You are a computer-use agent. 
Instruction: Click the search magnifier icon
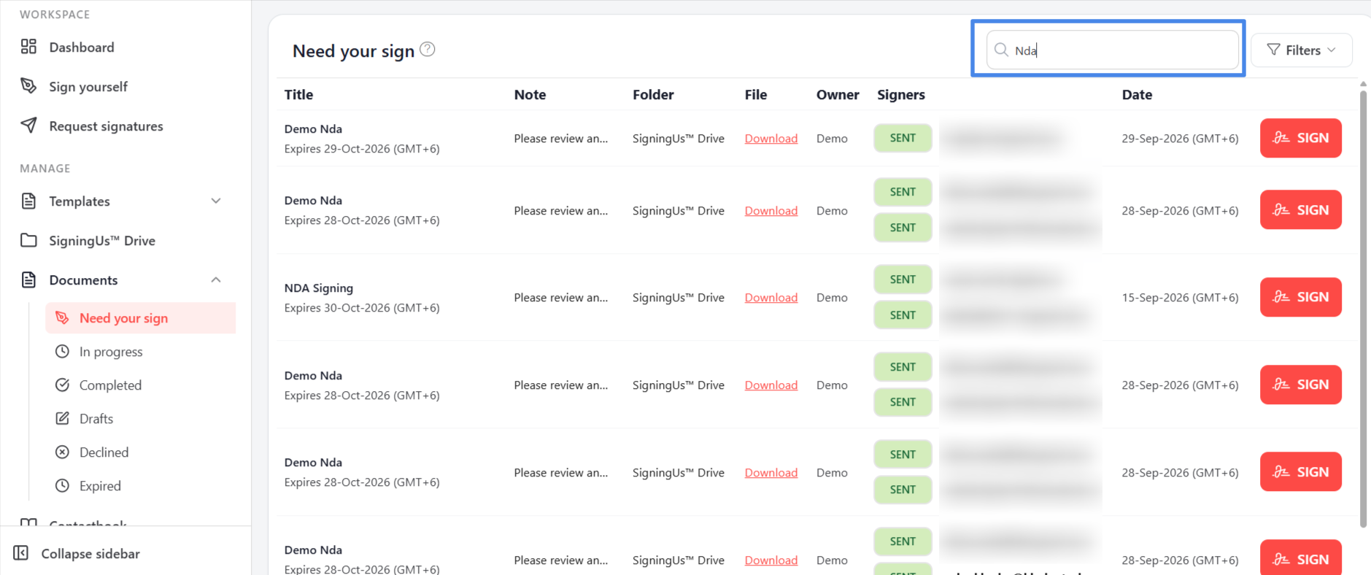(x=1002, y=50)
